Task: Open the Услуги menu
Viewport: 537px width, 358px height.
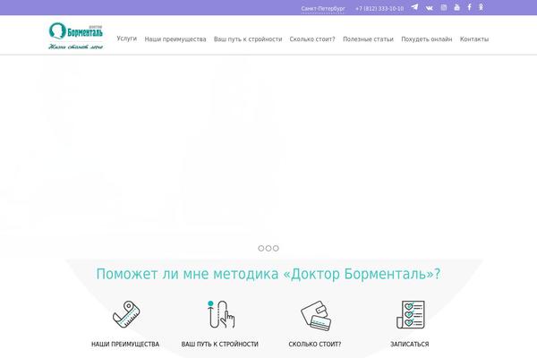Action: [x=127, y=38]
